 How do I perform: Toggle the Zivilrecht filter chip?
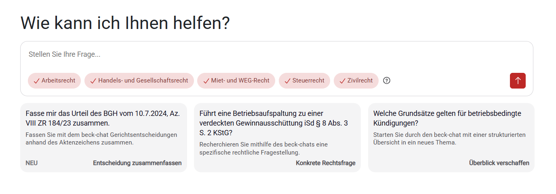pyautogui.click(x=356, y=80)
